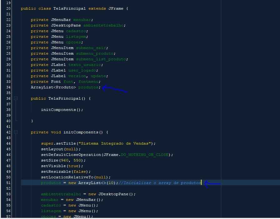
Task: Click new JDesktopPane() on line 53
Action: (112, 194)
